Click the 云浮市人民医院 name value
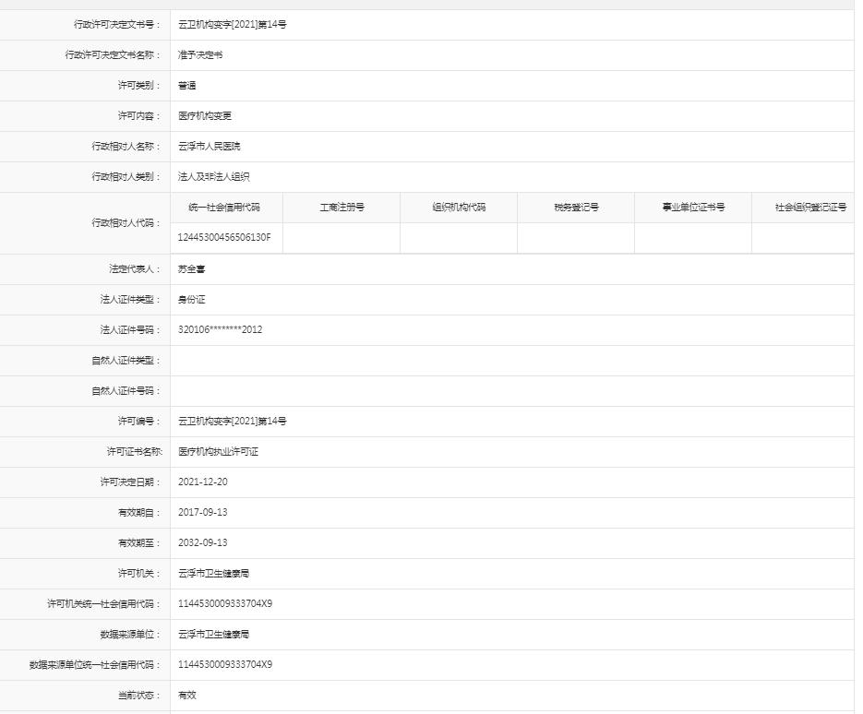Viewport: 863px width, 714px height. 210,147
